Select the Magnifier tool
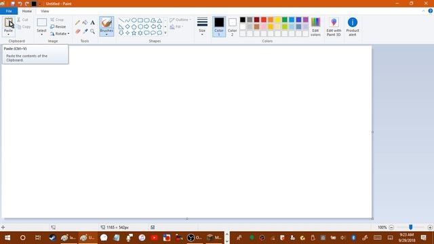This screenshot has width=434, height=244. (92, 32)
